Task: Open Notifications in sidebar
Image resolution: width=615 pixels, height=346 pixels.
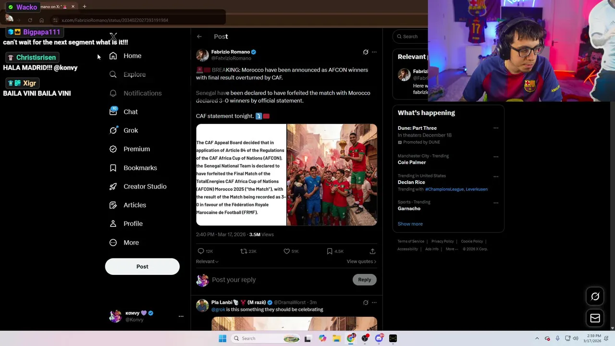Action: (135, 93)
